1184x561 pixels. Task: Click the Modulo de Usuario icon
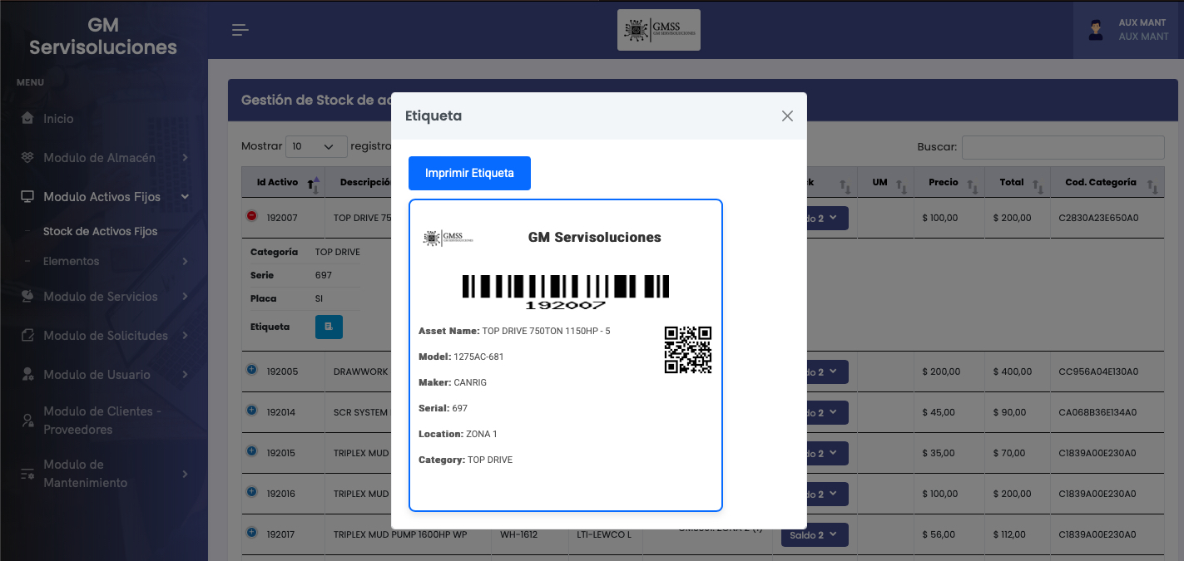pos(27,375)
